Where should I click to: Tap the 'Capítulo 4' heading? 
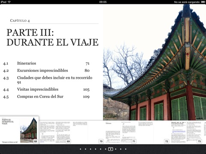point(20,21)
